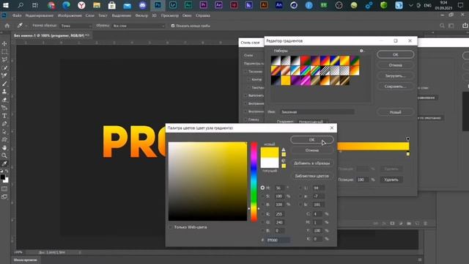The image size is (469, 264).
Task: Select the Clone Stamp tool
Action: click(4, 92)
